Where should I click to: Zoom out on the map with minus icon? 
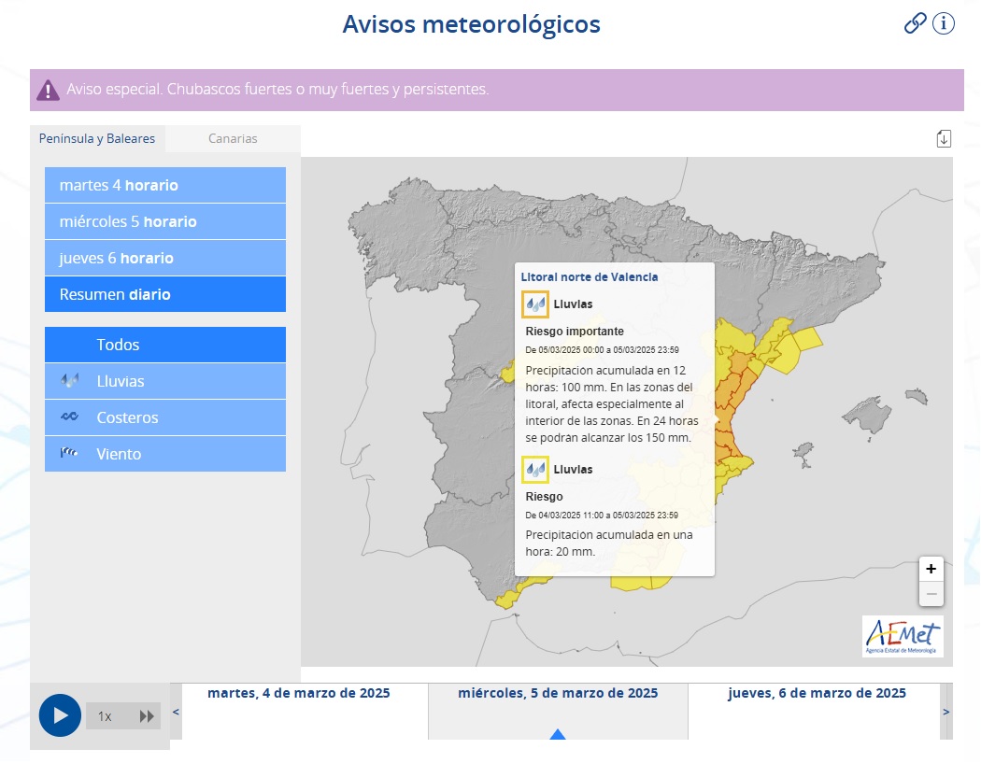[x=931, y=592]
